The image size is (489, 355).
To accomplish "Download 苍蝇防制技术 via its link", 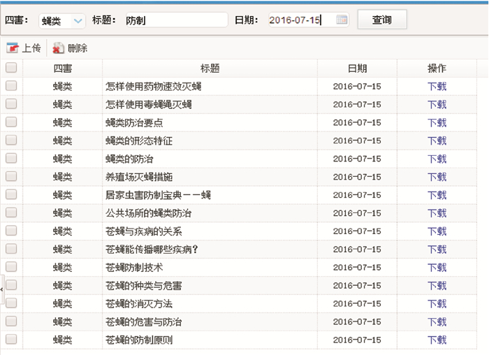I will [437, 268].
